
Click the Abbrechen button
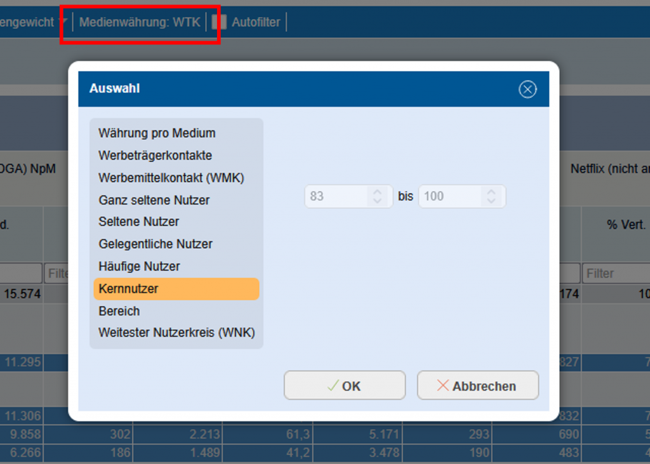tap(477, 386)
